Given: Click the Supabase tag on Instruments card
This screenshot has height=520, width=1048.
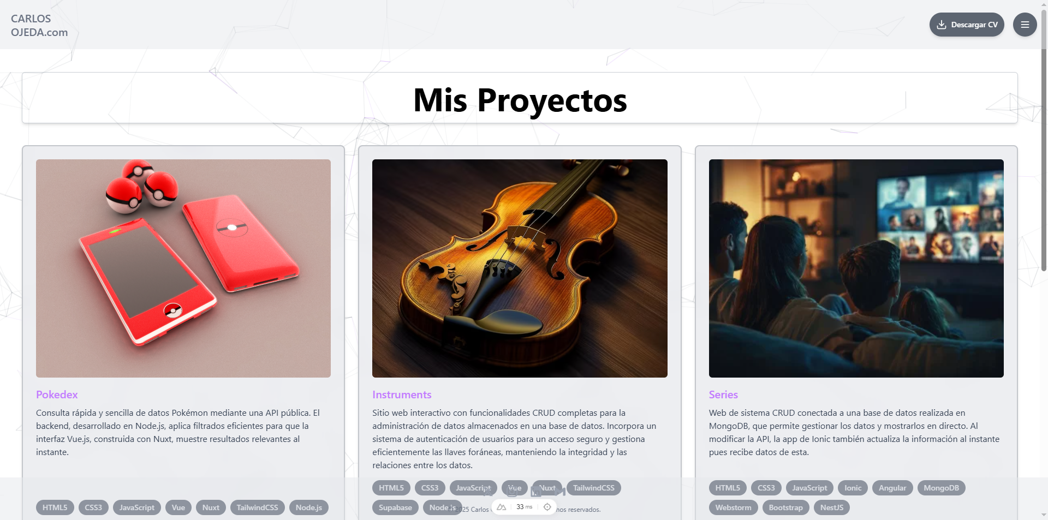Looking at the screenshot, I should point(395,507).
